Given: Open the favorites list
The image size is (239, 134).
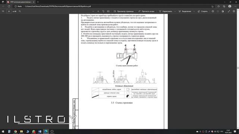Looking at the screenshot, I should (218, 6).
